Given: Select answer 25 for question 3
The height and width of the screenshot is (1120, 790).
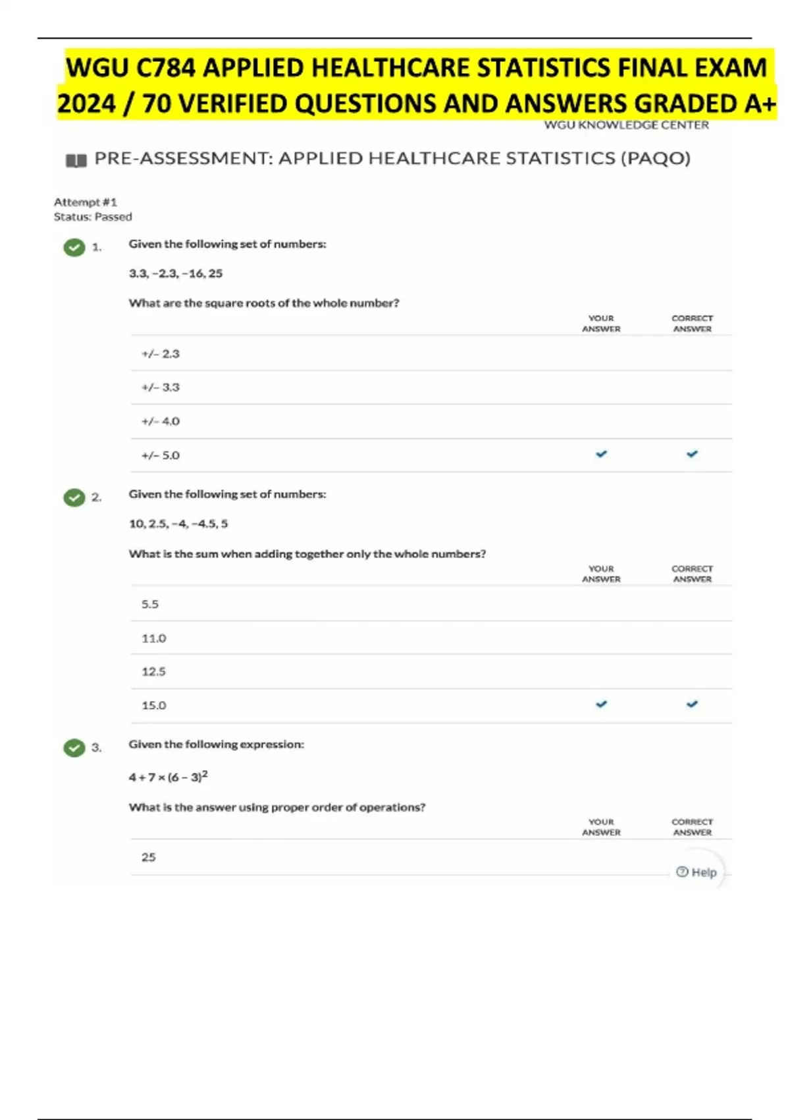Looking at the screenshot, I should pos(149,857).
